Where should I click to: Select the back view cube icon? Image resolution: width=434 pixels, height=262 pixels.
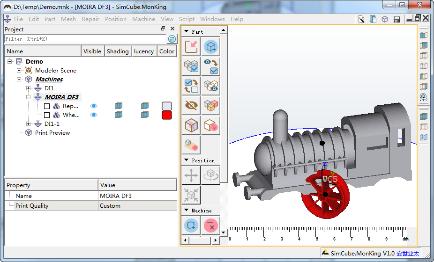click(424, 45)
